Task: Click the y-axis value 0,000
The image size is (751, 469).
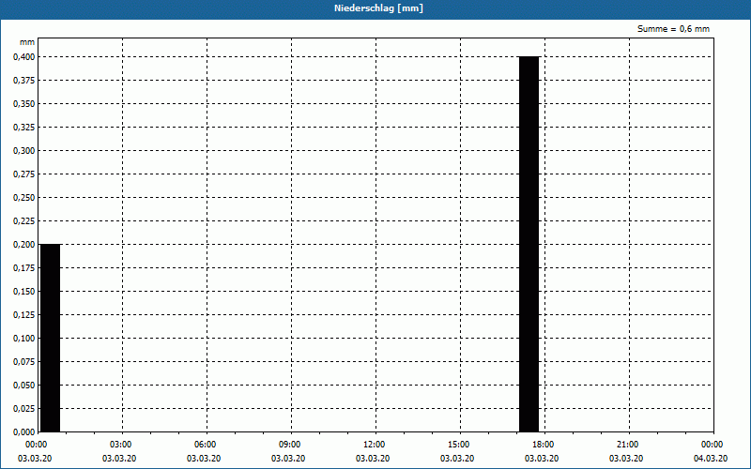Action: click(24, 432)
